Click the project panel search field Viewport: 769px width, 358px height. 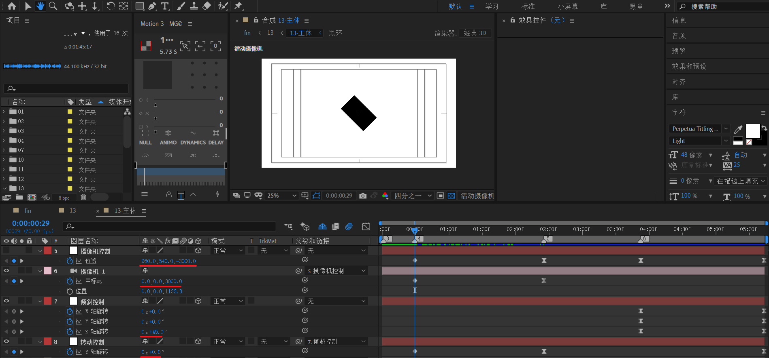pyautogui.click(x=66, y=88)
